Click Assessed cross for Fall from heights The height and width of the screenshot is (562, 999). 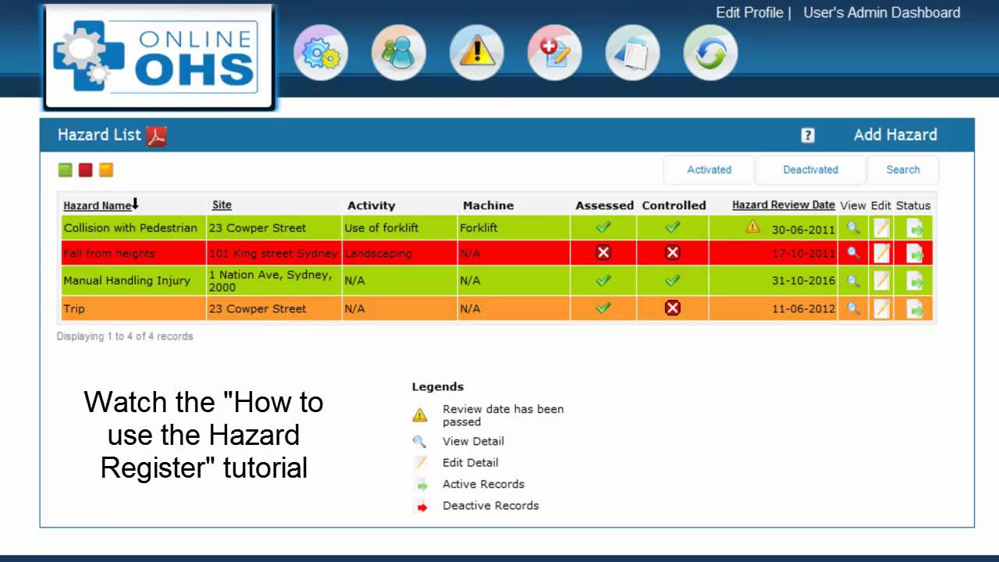click(603, 252)
